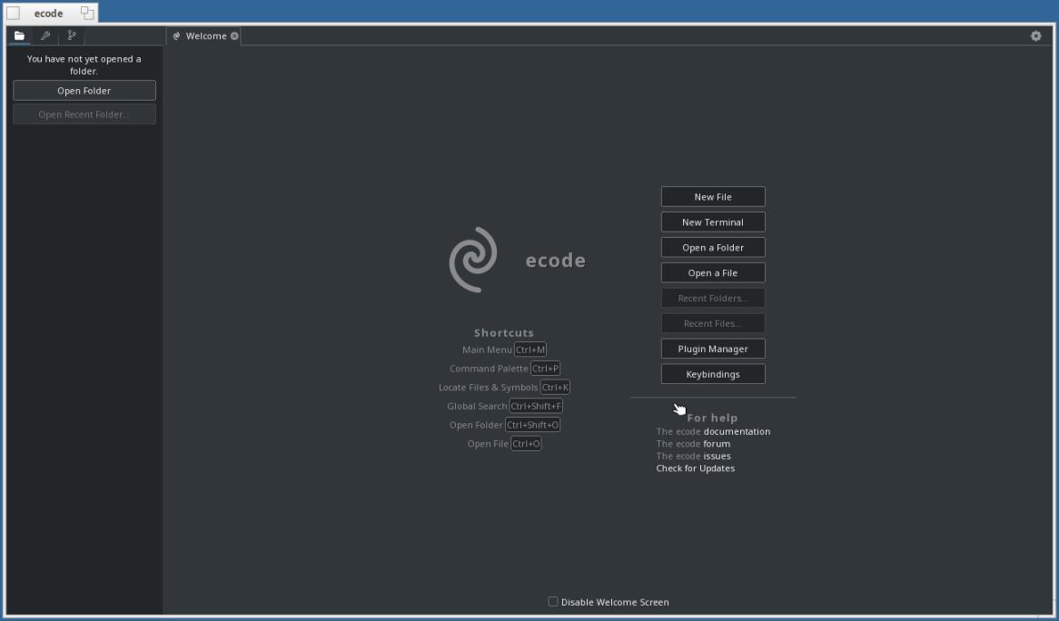1059x621 pixels.
Task: Click Open Folder in the sidebar
Action: tap(84, 91)
